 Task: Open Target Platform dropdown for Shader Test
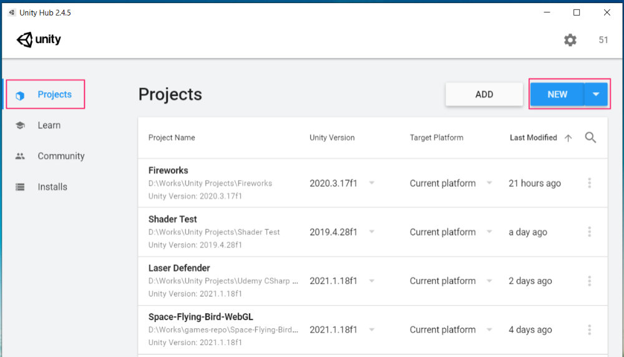pyautogui.click(x=489, y=232)
